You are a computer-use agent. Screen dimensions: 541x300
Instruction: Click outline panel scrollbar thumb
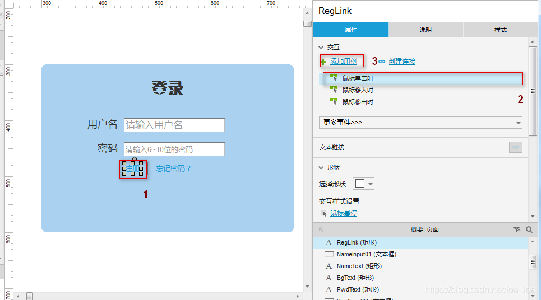(533, 262)
